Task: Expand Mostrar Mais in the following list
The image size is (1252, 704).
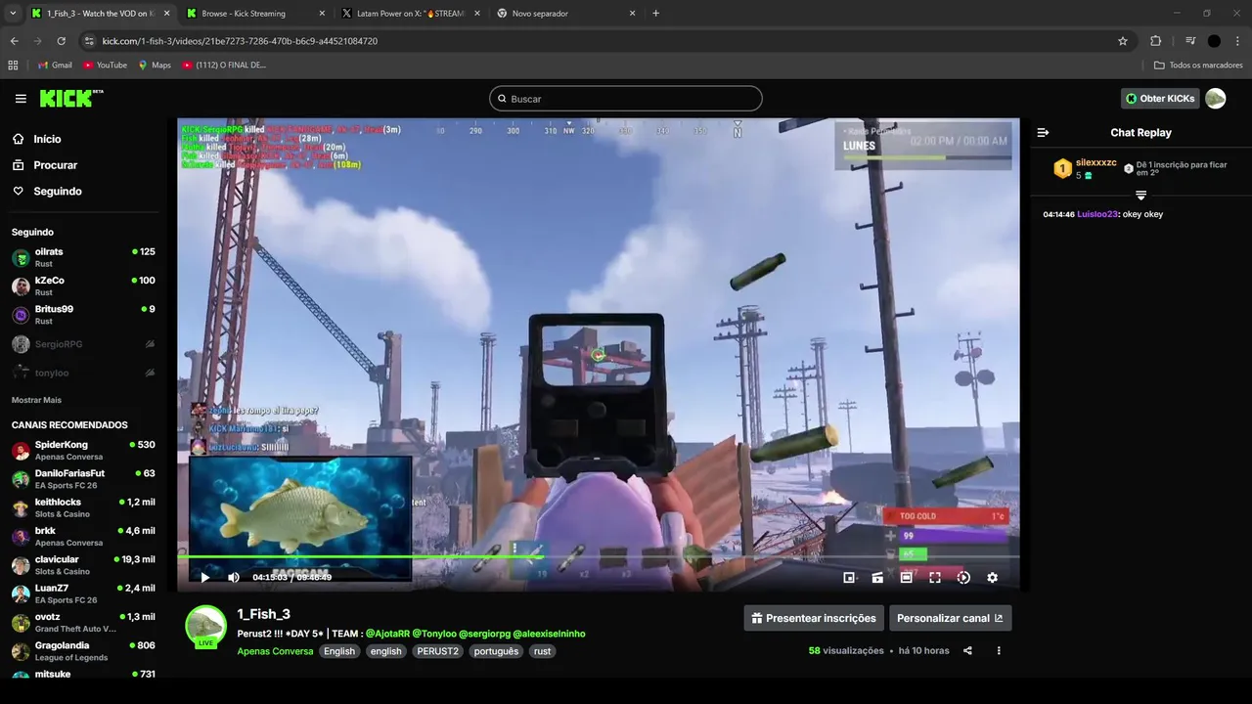Action: pyautogui.click(x=36, y=400)
